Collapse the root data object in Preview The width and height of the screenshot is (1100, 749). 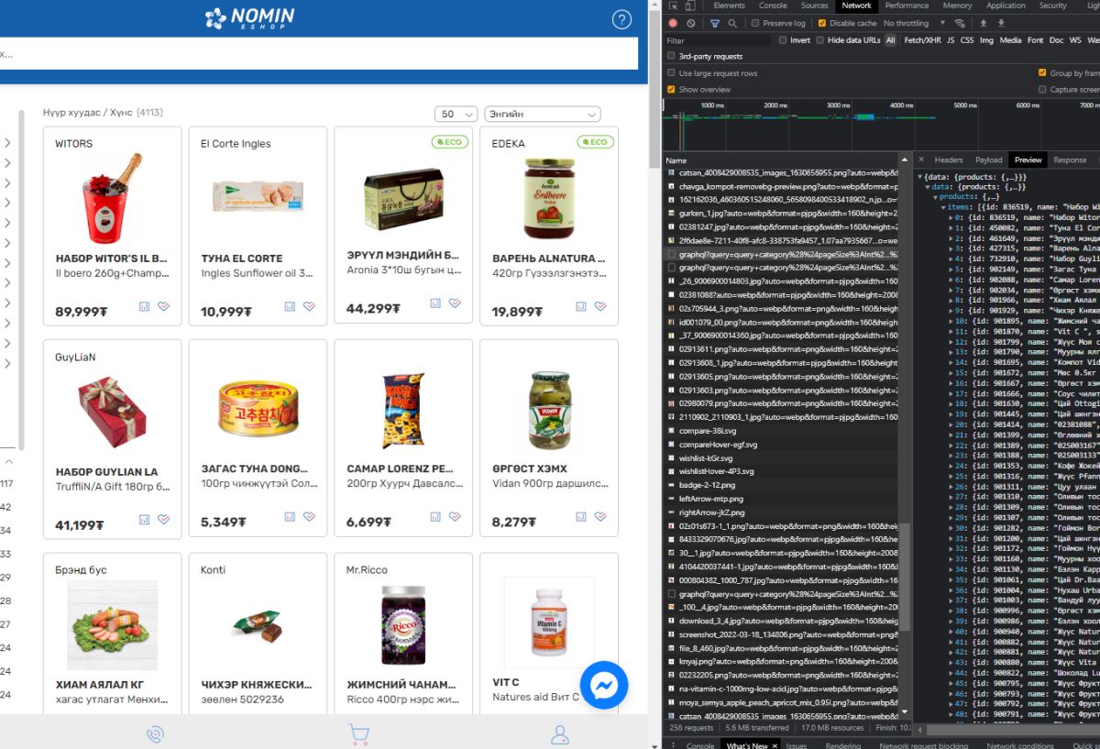(920, 176)
